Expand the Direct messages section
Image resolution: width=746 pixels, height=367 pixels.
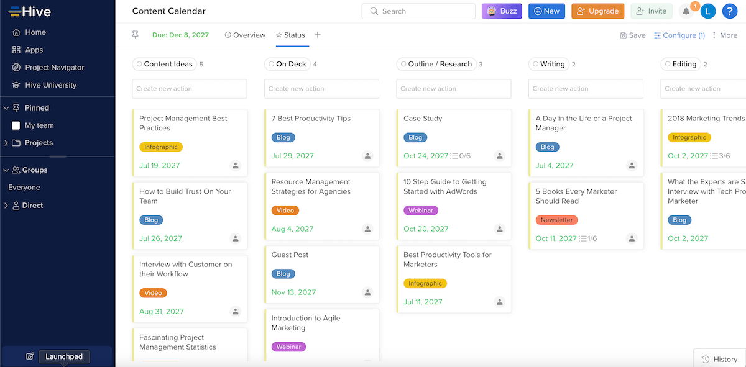click(6, 206)
